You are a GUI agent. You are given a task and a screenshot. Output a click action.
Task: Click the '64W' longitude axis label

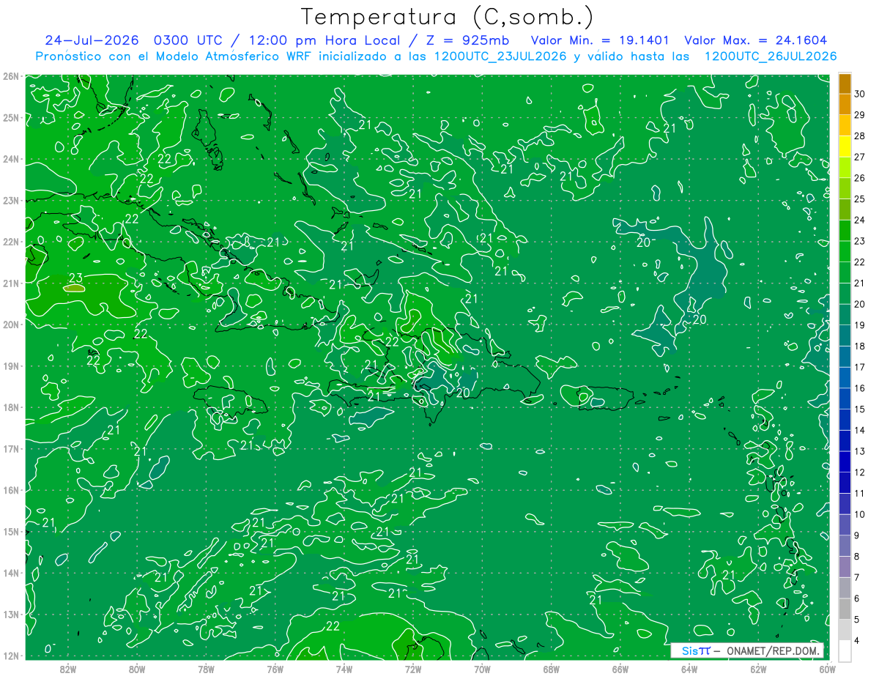point(689,669)
